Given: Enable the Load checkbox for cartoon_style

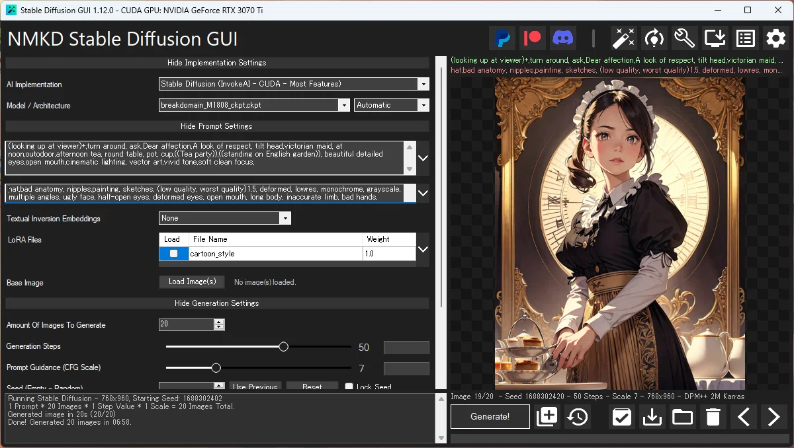Looking at the screenshot, I should [x=173, y=254].
